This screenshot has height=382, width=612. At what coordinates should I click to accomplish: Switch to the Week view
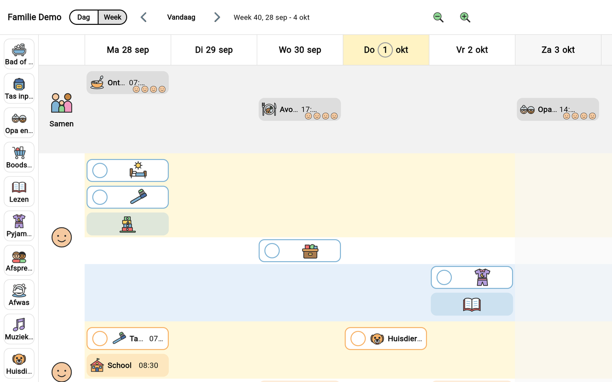tap(112, 17)
